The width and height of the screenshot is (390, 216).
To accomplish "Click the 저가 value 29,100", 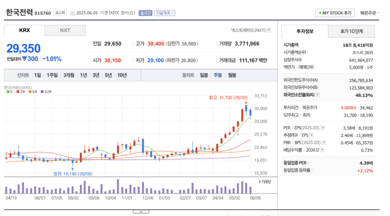I will pos(155,61).
